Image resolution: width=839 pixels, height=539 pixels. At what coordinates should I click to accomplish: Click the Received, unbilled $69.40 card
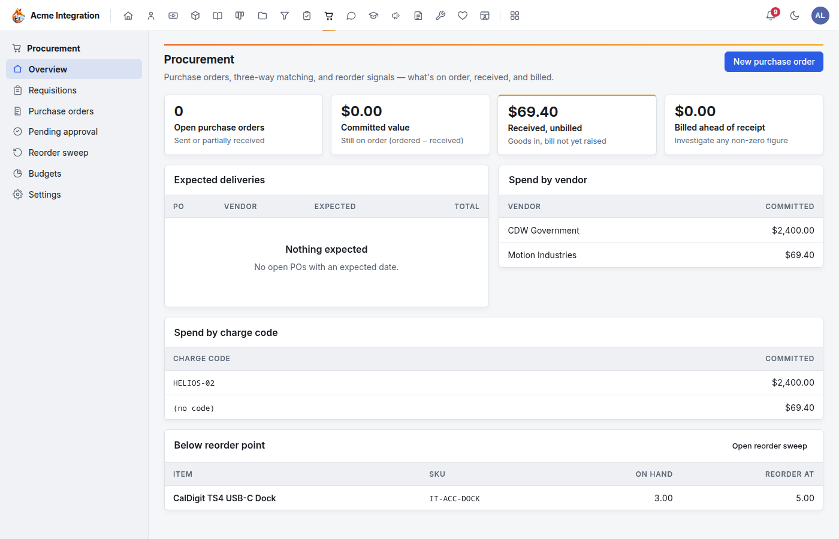(577, 125)
